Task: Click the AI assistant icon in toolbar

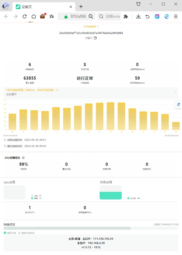Action: click(x=157, y=16)
